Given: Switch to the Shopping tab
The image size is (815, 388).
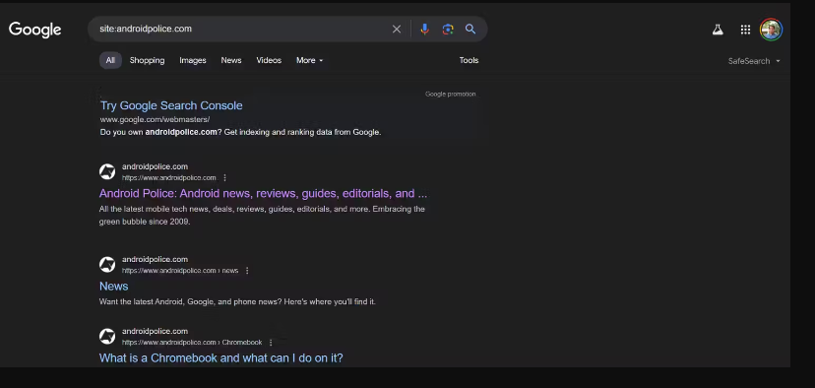Looking at the screenshot, I should [147, 60].
